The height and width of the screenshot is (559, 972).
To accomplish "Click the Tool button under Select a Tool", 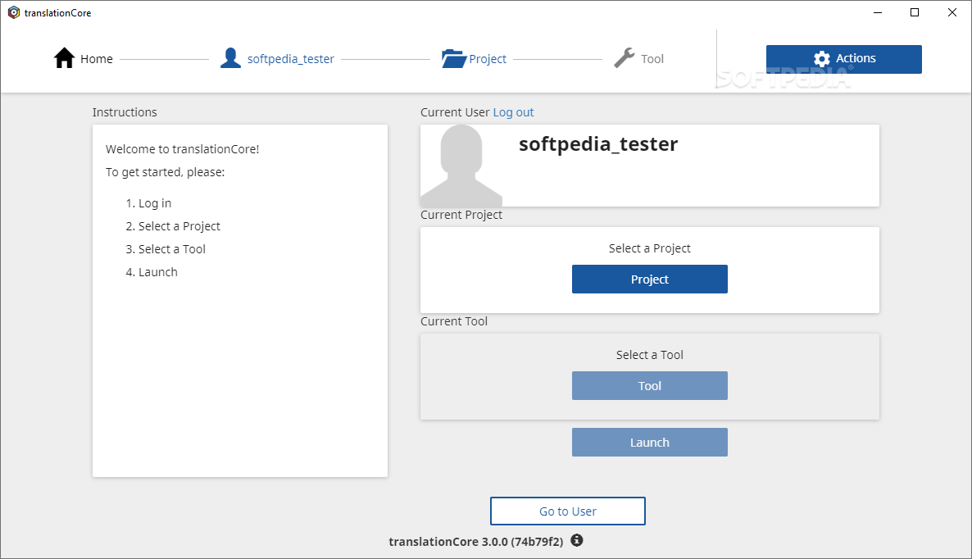I will tap(650, 385).
